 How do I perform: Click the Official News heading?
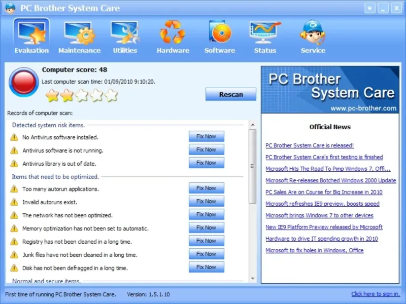point(330,127)
